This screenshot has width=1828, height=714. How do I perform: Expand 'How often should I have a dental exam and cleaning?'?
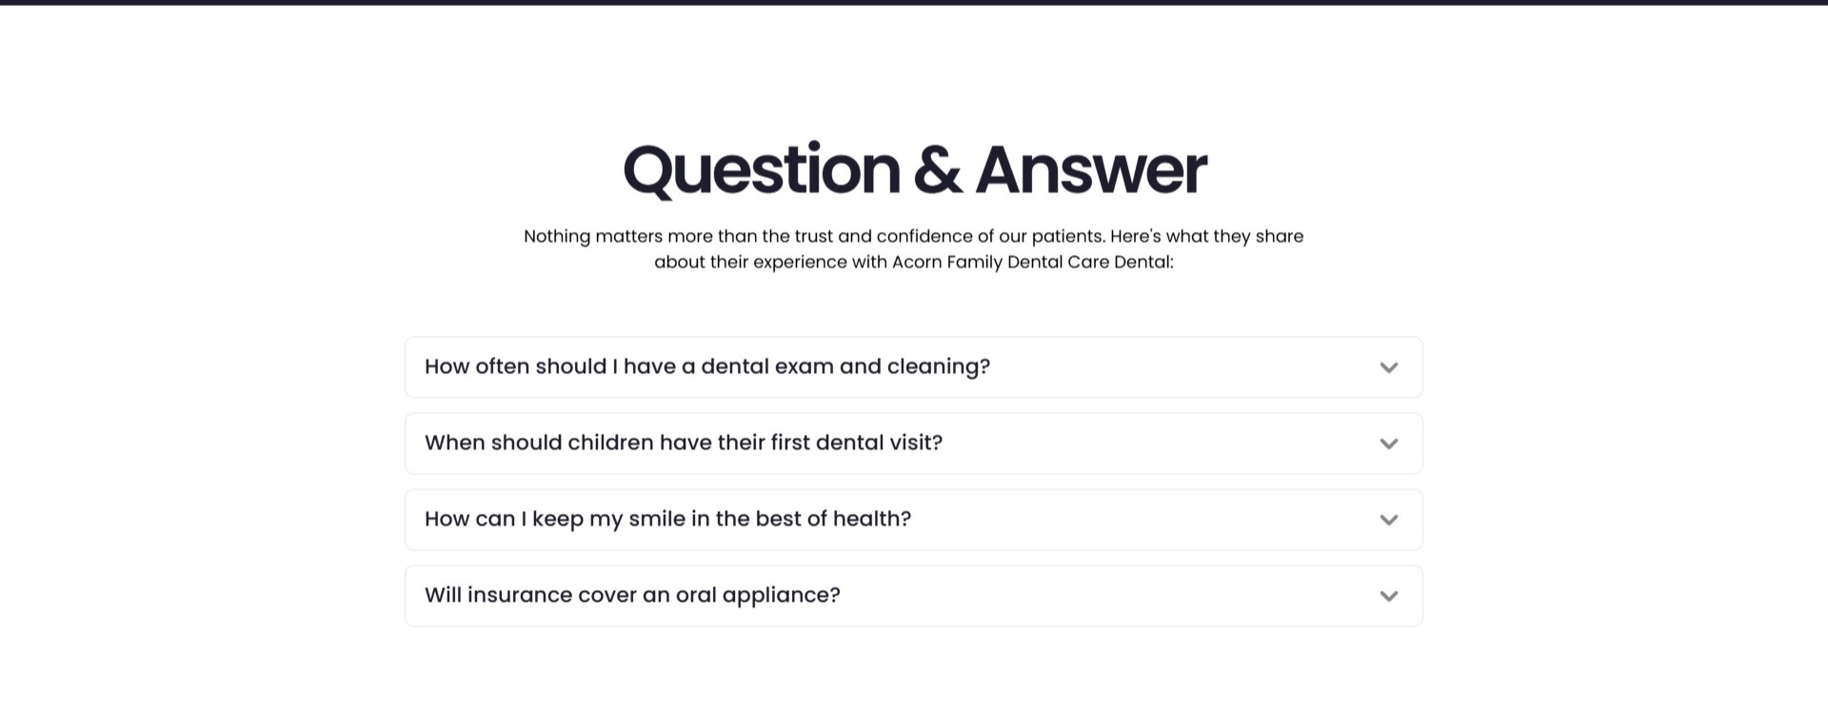707,367
